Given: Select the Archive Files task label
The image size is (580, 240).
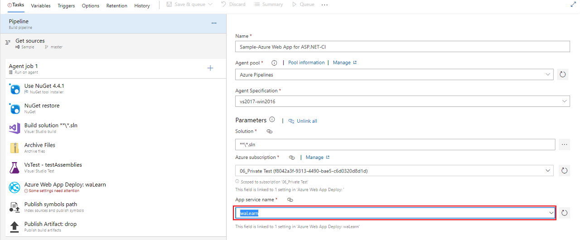Looking at the screenshot, I should pos(40,145).
